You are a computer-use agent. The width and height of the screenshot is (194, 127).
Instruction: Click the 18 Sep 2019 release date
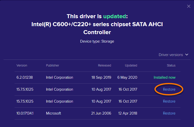(101, 77)
